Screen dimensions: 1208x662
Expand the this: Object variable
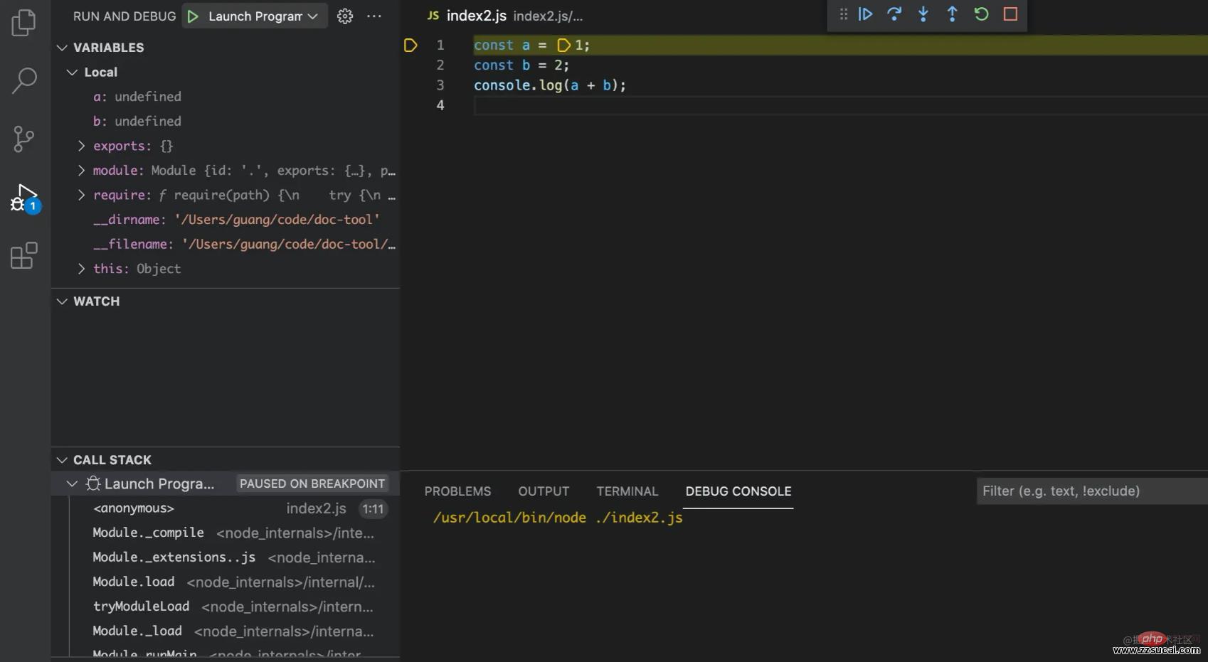(81, 269)
